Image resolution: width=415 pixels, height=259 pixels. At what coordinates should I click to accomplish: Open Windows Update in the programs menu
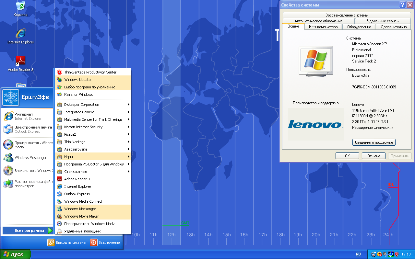point(77,80)
